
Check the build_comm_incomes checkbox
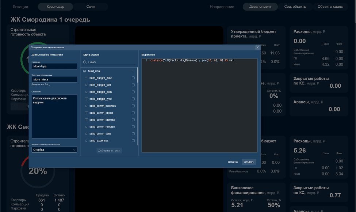133,106
